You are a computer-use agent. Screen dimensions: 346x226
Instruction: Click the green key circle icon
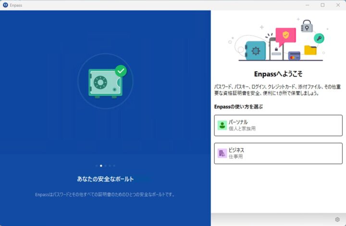(x=319, y=38)
